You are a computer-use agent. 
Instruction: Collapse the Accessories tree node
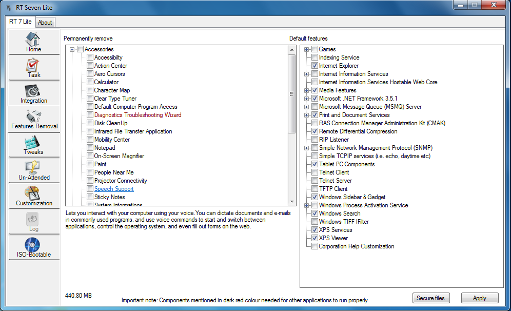72,50
